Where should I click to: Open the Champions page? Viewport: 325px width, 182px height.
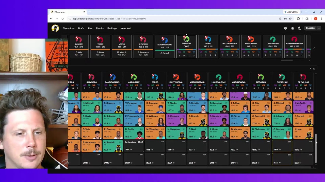(69, 28)
